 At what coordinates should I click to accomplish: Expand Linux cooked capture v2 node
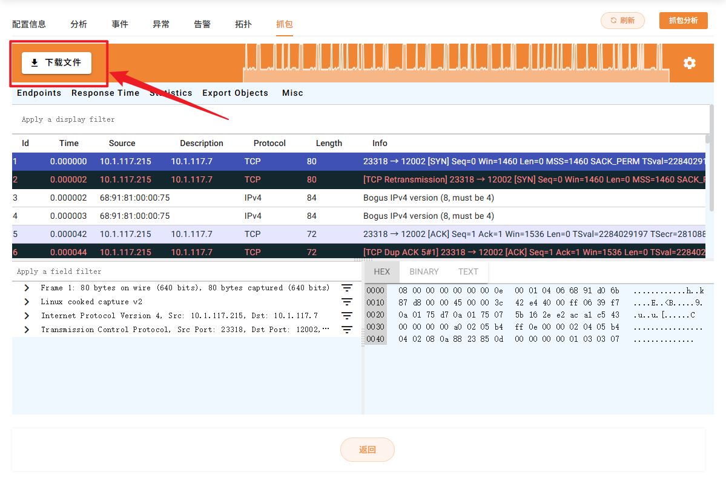[x=27, y=302]
